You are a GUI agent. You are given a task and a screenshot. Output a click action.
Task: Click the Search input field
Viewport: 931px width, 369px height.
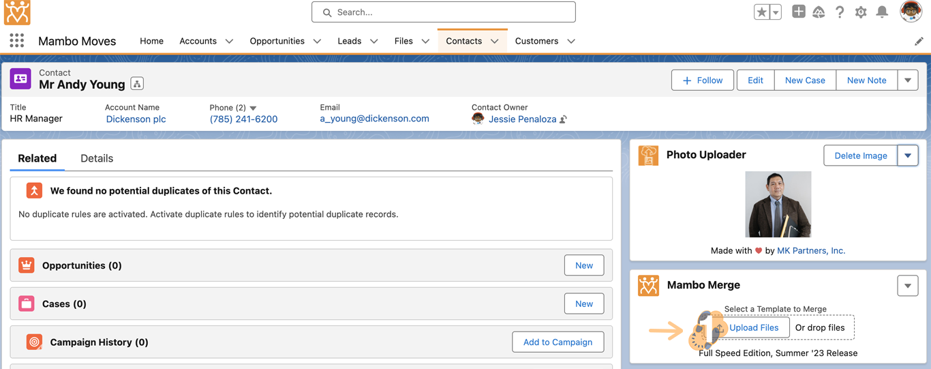[444, 12]
